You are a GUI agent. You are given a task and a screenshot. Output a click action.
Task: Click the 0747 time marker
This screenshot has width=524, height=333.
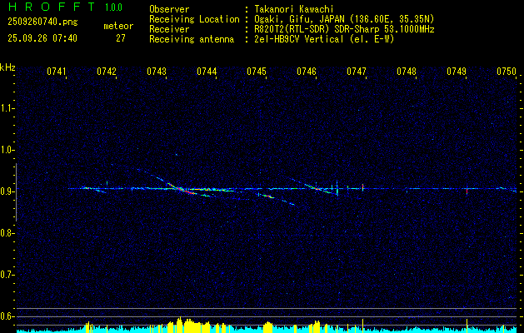[x=357, y=72]
